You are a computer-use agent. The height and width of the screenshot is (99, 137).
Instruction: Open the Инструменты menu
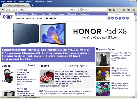pyautogui.click(x=39, y=2)
